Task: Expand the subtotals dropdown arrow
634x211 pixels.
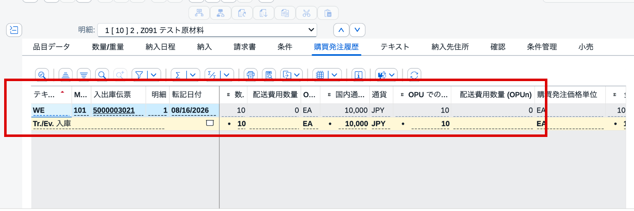Action: (227, 75)
